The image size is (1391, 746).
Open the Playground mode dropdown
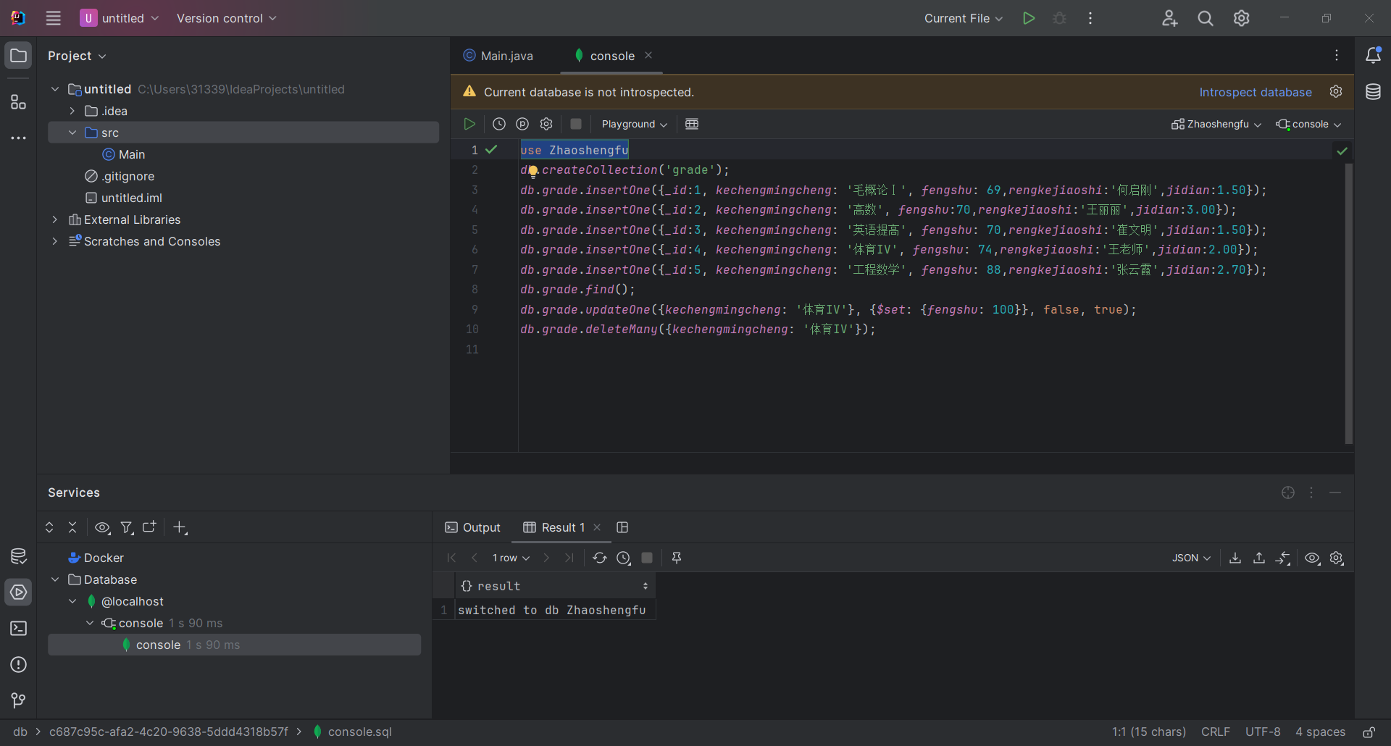click(634, 124)
